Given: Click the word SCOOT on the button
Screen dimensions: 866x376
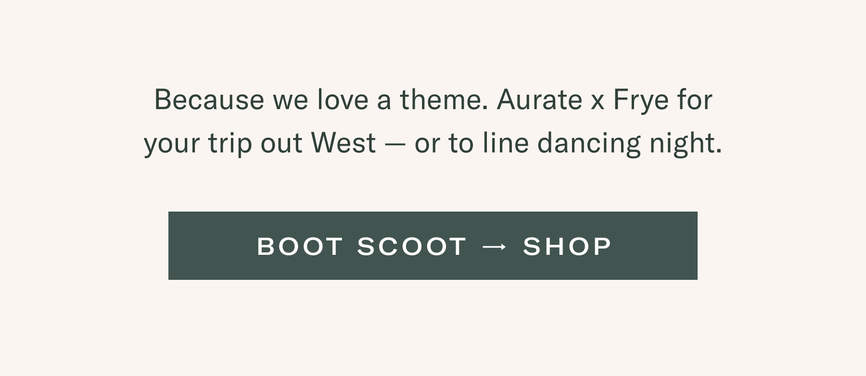Looking at the screenshot, I should 412,246.
